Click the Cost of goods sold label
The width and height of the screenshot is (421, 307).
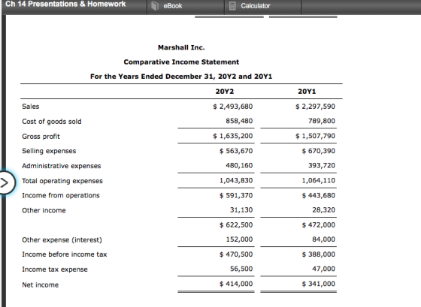(x=52, y=122)
